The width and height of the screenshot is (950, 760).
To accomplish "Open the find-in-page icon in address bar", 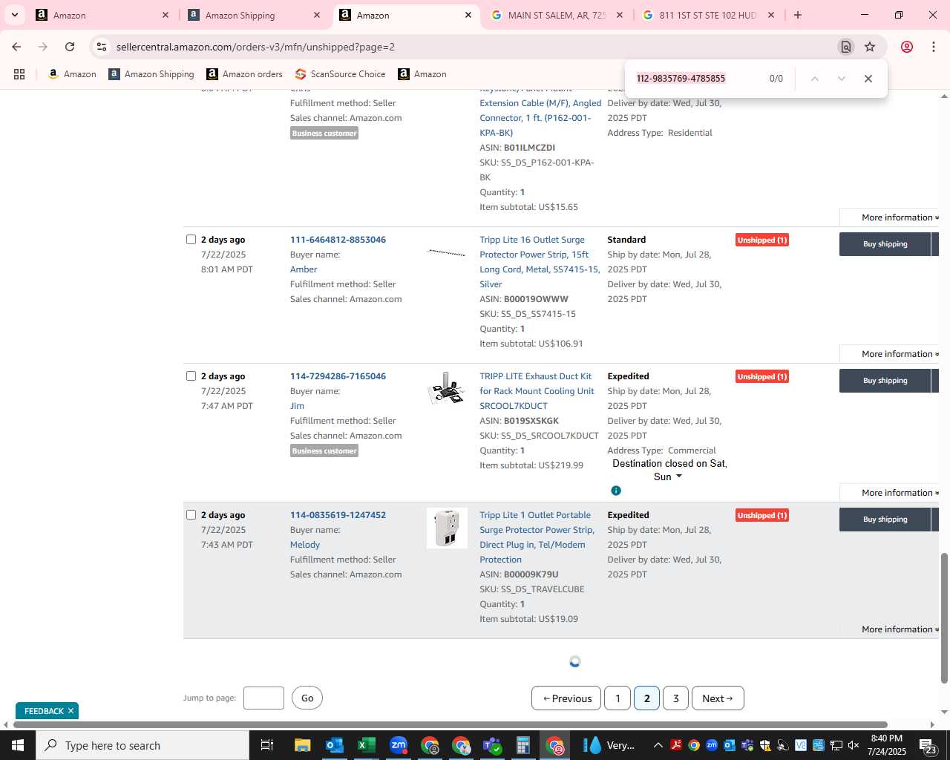I will click(846, 47).
